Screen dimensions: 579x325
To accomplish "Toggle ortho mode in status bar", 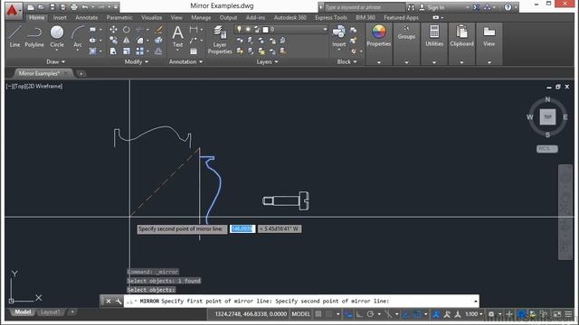I will click(x=359, y=314).
